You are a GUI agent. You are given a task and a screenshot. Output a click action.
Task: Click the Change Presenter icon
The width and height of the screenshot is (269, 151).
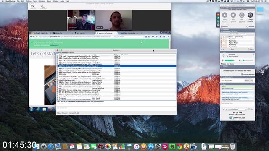coord(251,15)
